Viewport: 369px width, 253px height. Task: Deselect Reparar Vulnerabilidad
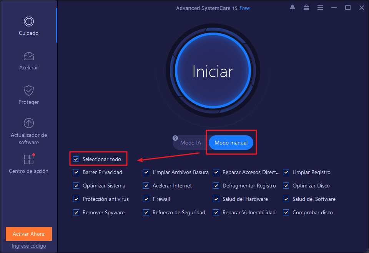[x=216, y=212]
